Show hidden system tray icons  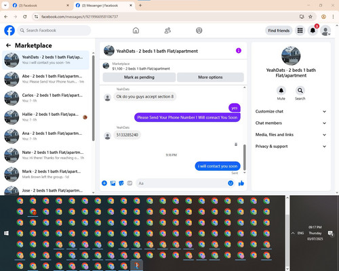293,233
